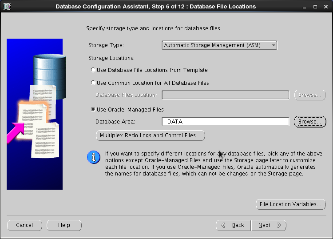Click the Storage Locations label

[111, 58]
